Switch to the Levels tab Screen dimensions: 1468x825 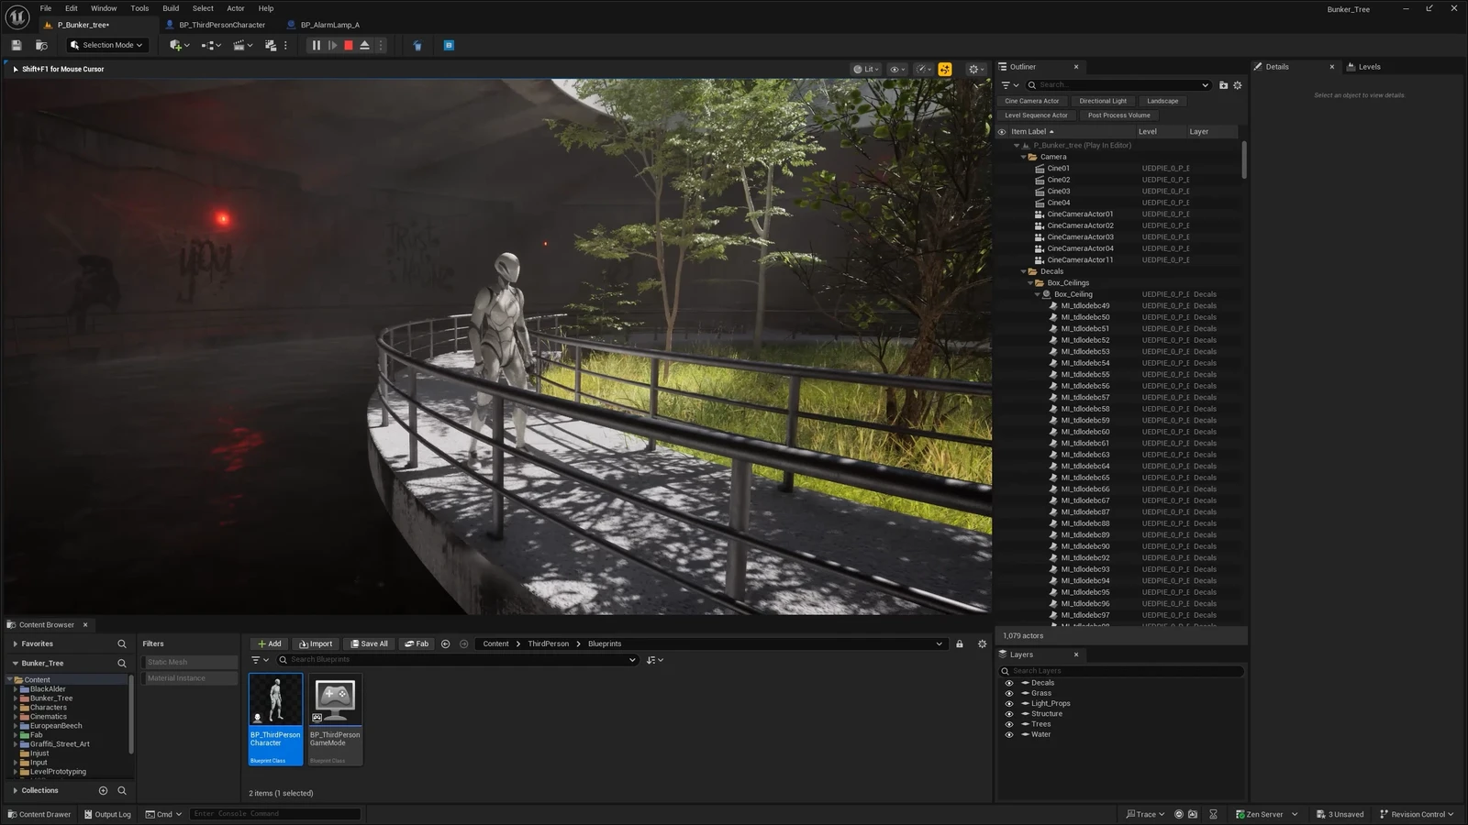pos(1363,67)
